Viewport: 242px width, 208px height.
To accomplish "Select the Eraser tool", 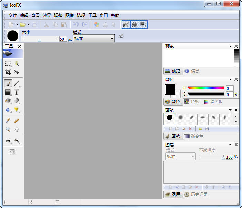I will (16, 101).
